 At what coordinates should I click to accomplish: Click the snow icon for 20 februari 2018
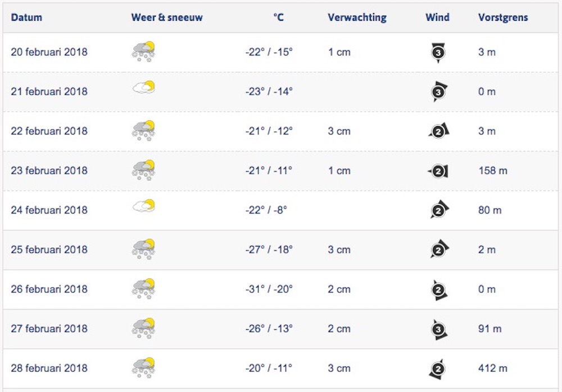click(143, 52)
